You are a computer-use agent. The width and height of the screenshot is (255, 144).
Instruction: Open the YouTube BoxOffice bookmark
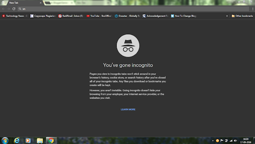[99, 16]
